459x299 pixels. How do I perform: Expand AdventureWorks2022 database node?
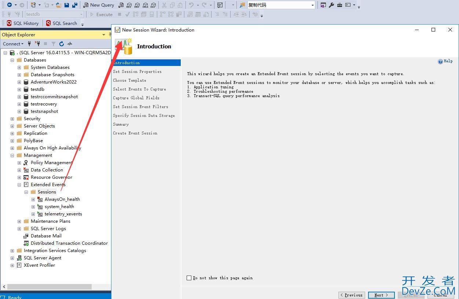pos(19,82)
